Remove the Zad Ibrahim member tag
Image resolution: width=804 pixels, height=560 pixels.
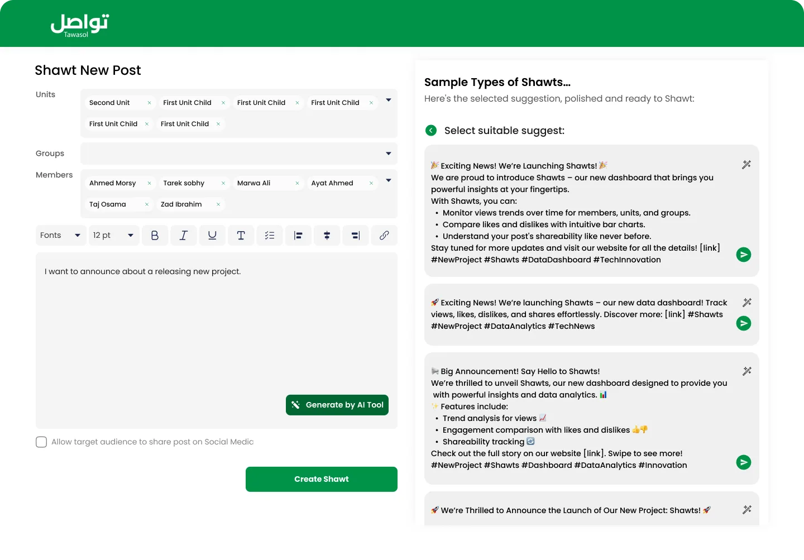click(218, 204)
